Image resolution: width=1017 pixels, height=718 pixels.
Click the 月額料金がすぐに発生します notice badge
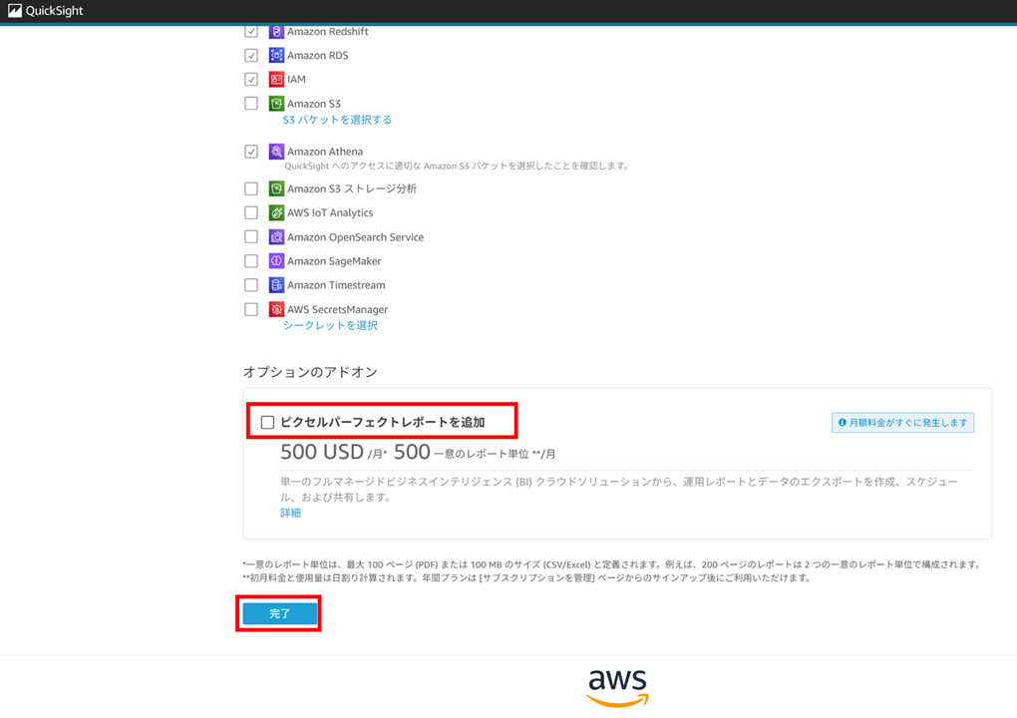tap(903, 423)
